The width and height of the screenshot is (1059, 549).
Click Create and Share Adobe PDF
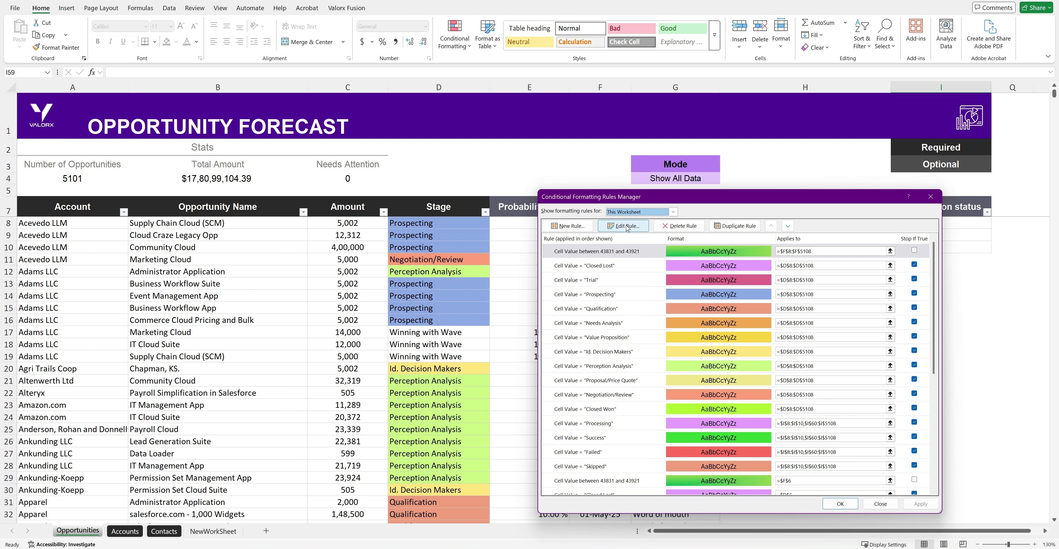coord(988,34)
